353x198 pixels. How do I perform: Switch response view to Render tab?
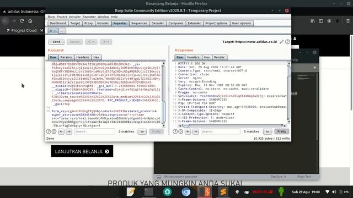pos(220,57)
